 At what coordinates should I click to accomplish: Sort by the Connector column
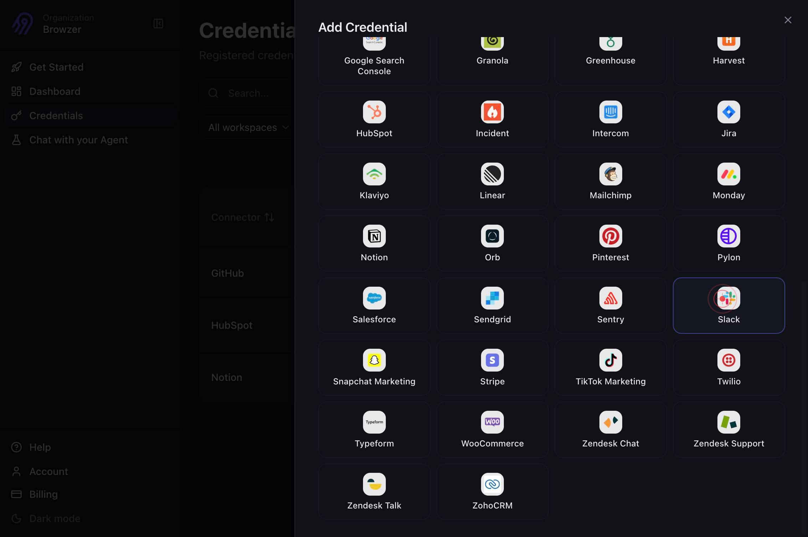point(242,217)
